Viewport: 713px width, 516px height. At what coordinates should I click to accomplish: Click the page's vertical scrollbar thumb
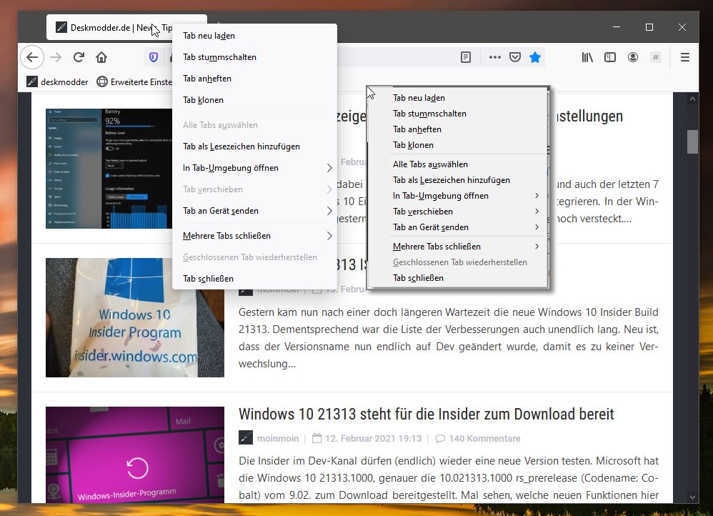pos(692,142)
